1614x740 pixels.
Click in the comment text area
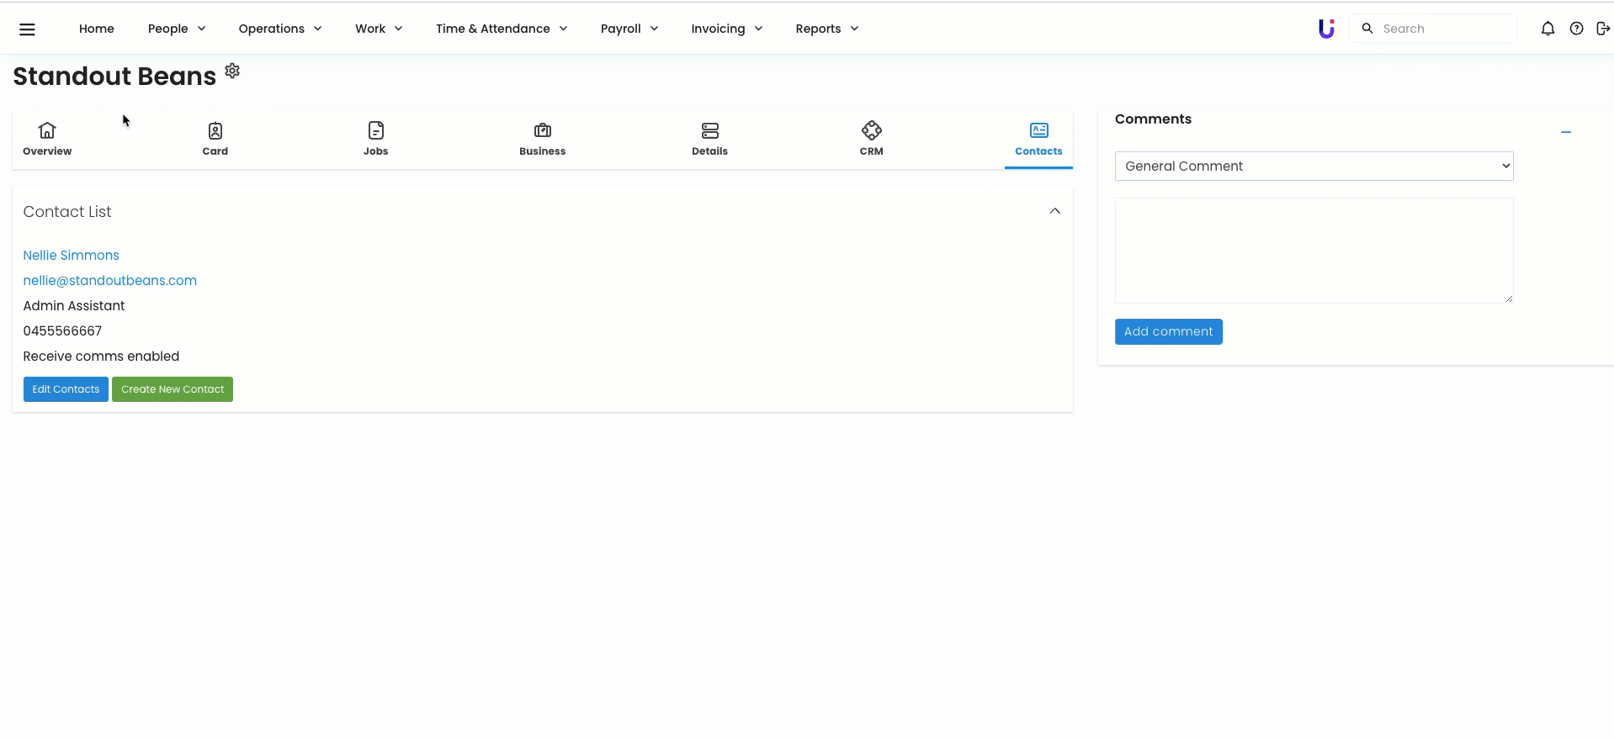1314,251
